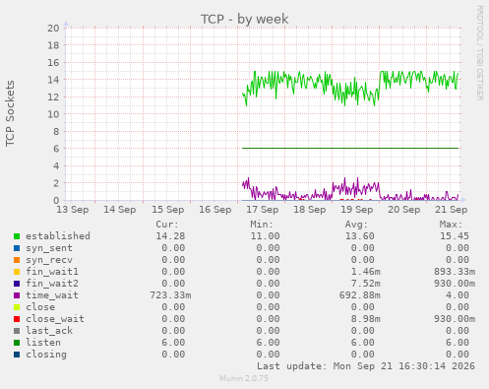This screenshot has height=389, width=489.
Task: Click the close lime legend swatch
Action: pos(17,307)
